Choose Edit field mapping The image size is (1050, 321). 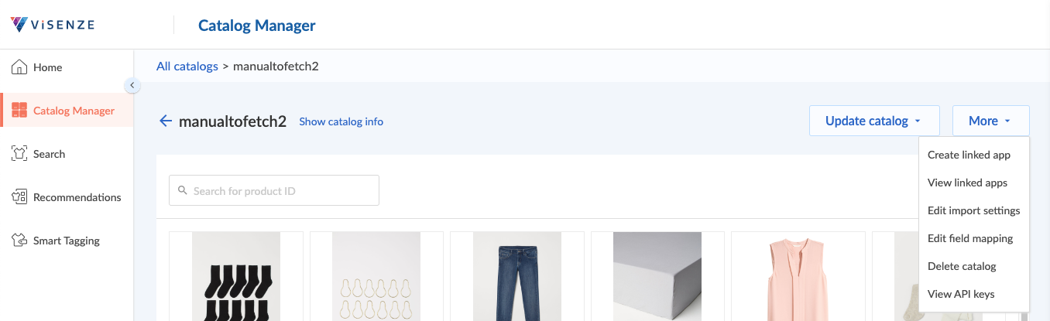pos(970,238)
